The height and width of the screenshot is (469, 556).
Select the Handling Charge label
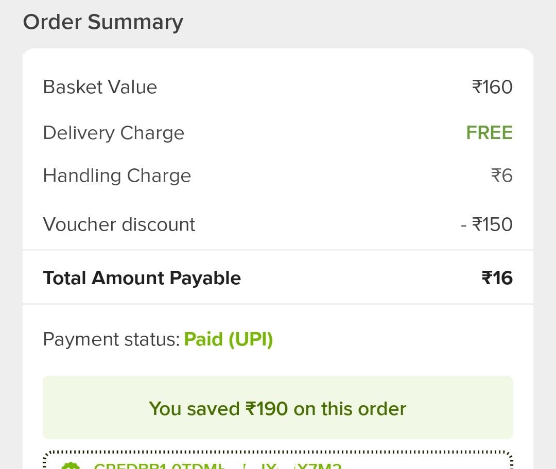click(x=117, y=176)
